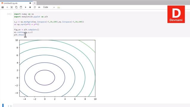Click the 'import numpy as np' code line
This screenshot has height=107, width=190.
(x=24, y=14)
